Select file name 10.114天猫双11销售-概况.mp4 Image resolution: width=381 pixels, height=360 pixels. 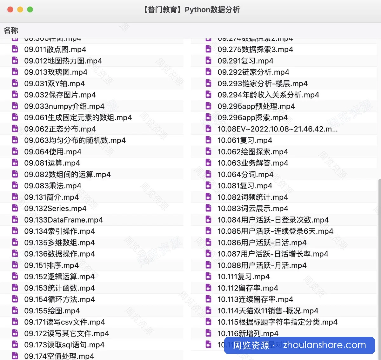tap(268, 311)
